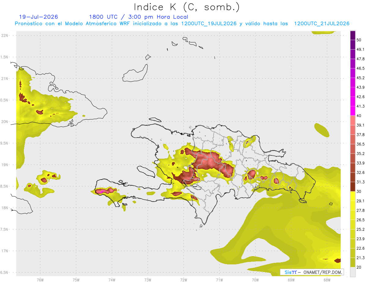
Task: Click the "73W" longitude label
Action: tap(148, 280)
